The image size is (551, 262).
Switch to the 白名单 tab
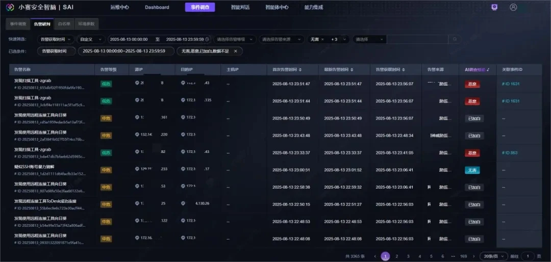pyautogui.click(x=64, y=24)
